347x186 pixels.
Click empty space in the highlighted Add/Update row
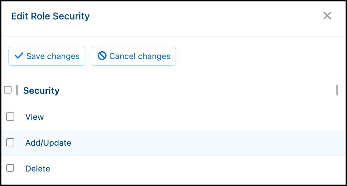199,143
